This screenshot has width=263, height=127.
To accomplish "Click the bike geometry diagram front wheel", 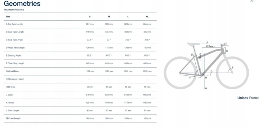I will pyautogui.click(x=232, y=73).
